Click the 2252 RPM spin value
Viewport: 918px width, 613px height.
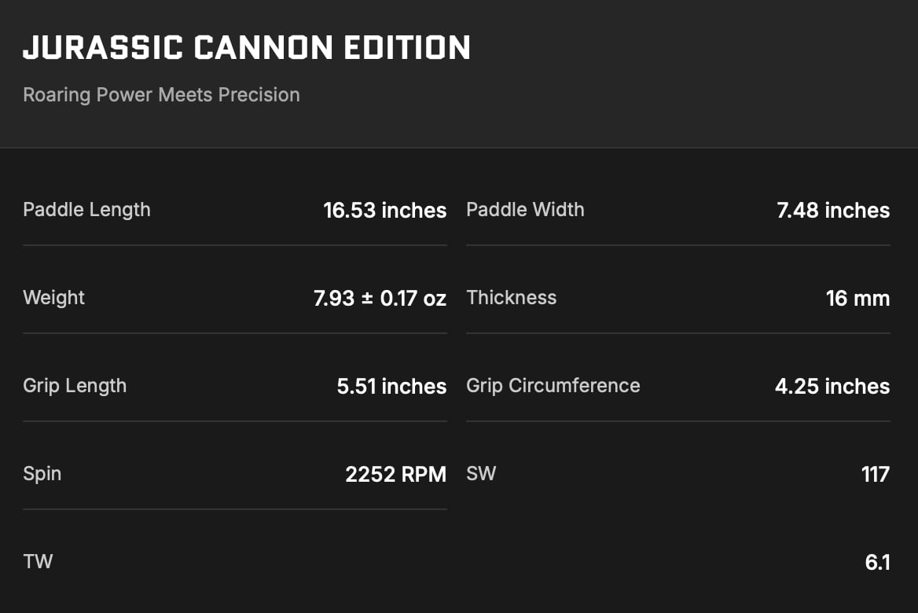[395, 475]
